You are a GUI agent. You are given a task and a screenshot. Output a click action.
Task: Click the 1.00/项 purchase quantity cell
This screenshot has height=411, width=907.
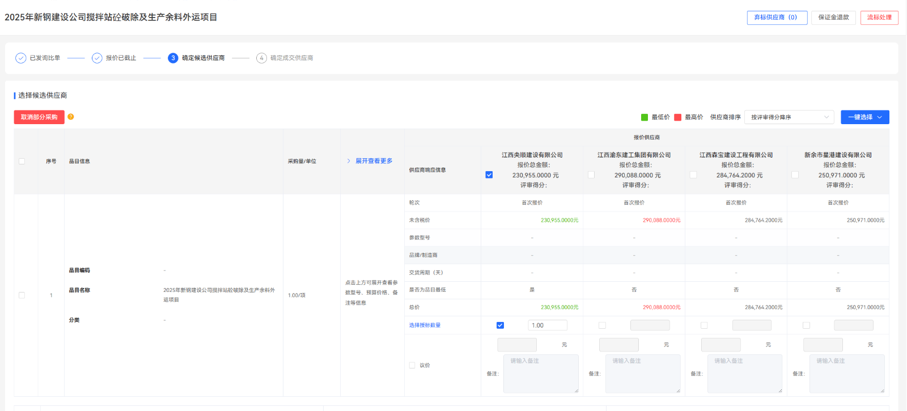(296, 295)
